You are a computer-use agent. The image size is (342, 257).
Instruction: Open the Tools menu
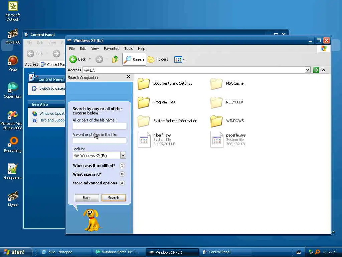[129, 49]
